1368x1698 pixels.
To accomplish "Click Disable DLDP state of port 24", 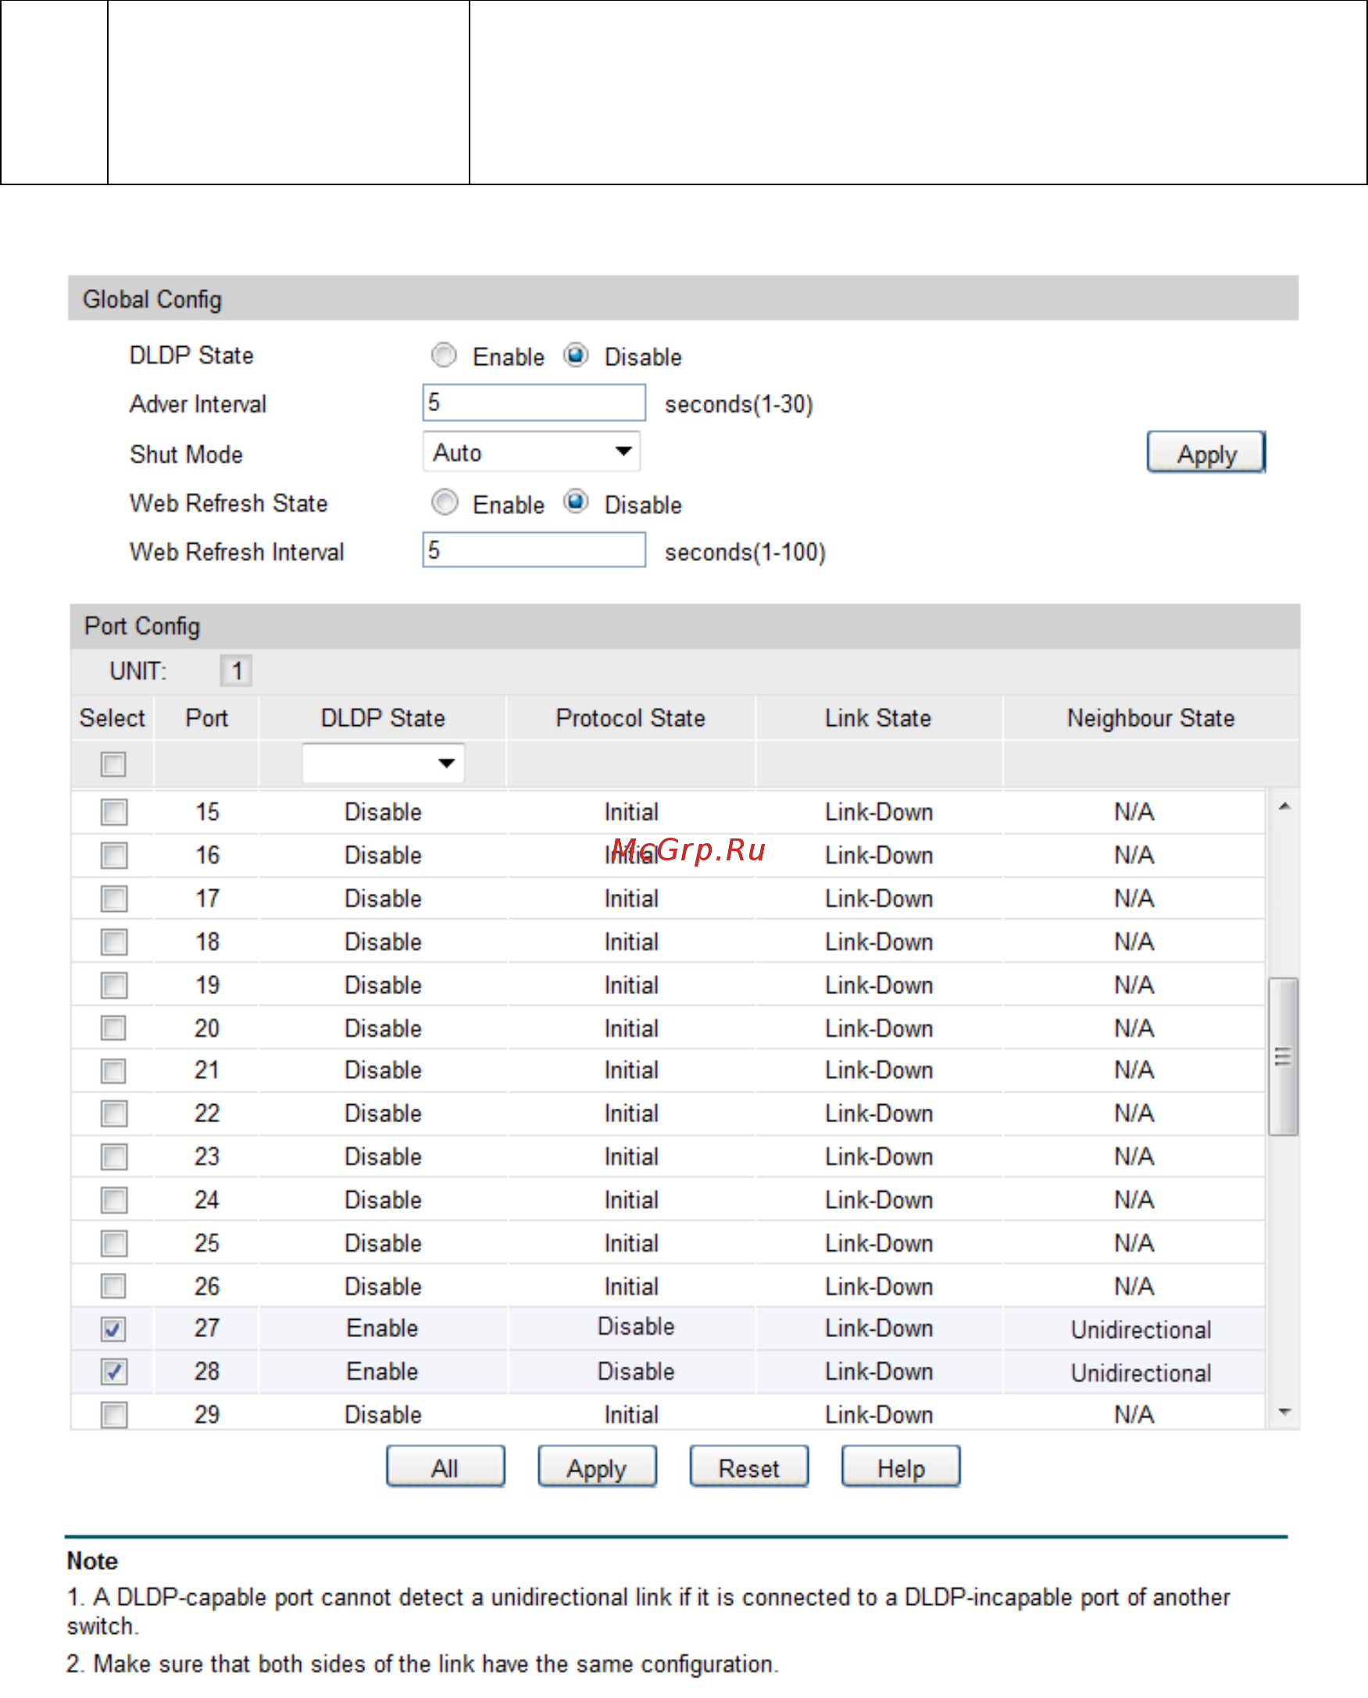I will tap(383, 1200).
